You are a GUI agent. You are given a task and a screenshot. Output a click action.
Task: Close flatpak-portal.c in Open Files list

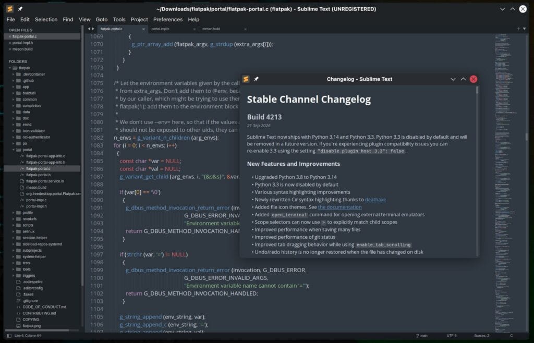pos(10,36)
